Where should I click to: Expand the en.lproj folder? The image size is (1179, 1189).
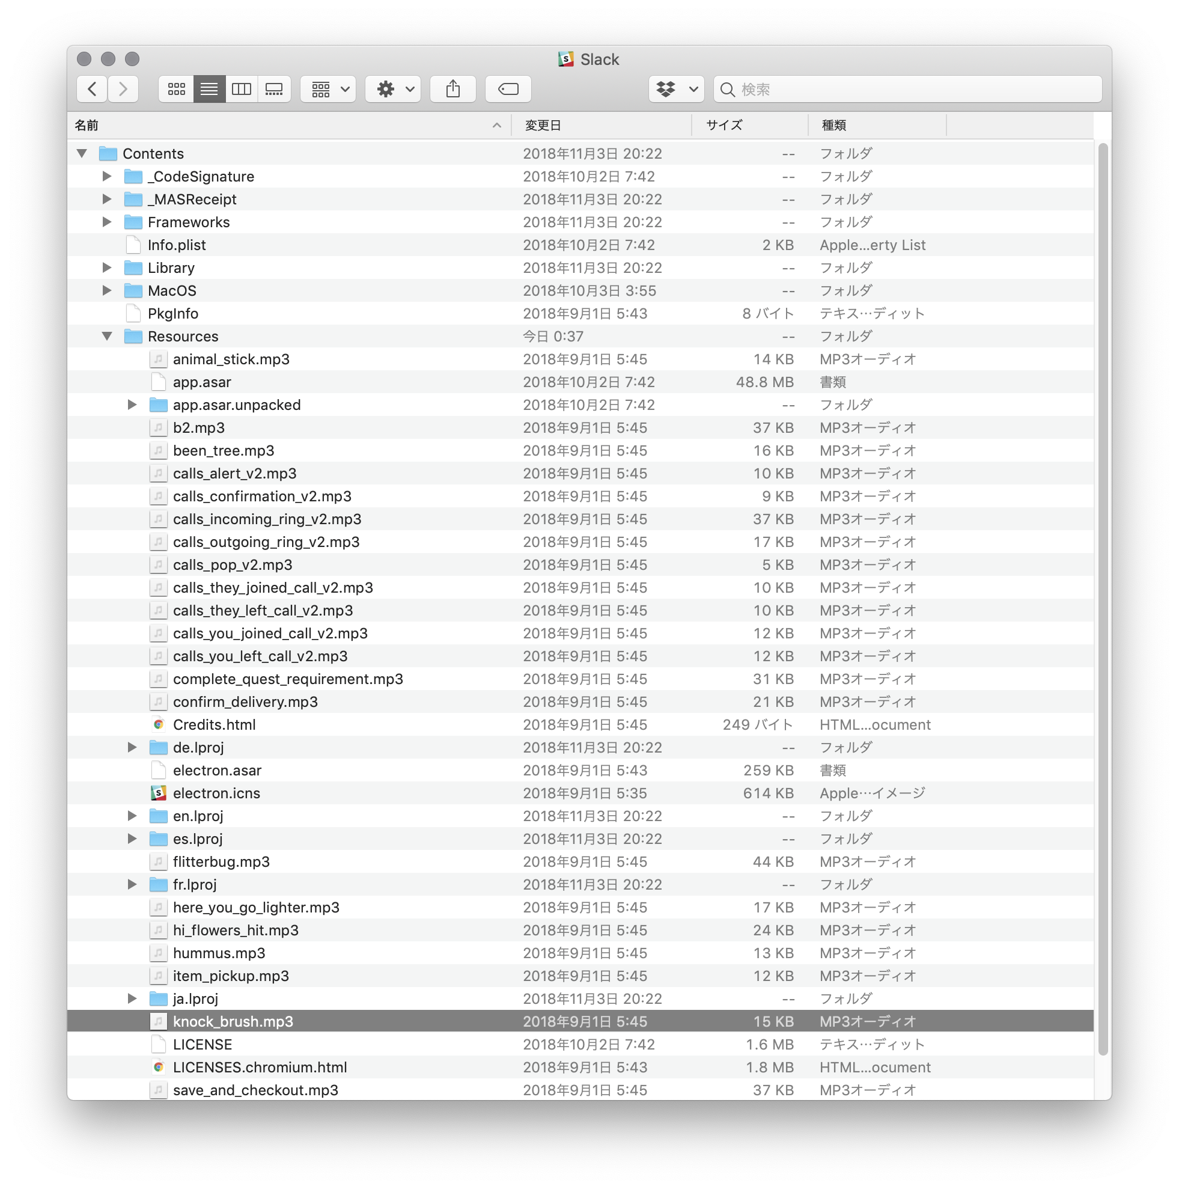pyautogui.click(x=132, y=816)
